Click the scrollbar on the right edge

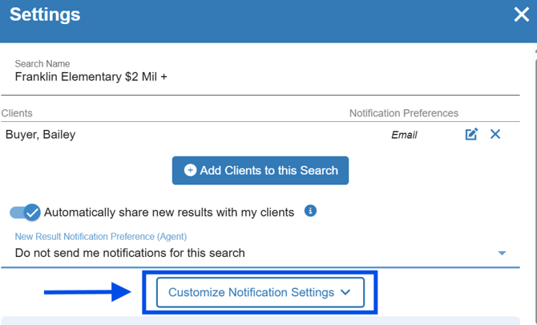pos(534,160)
